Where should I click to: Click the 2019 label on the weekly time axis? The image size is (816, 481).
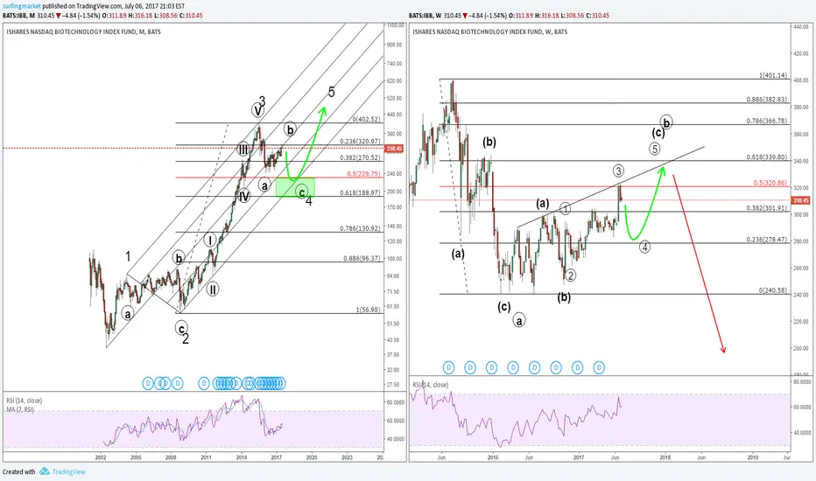click(752, 457)
